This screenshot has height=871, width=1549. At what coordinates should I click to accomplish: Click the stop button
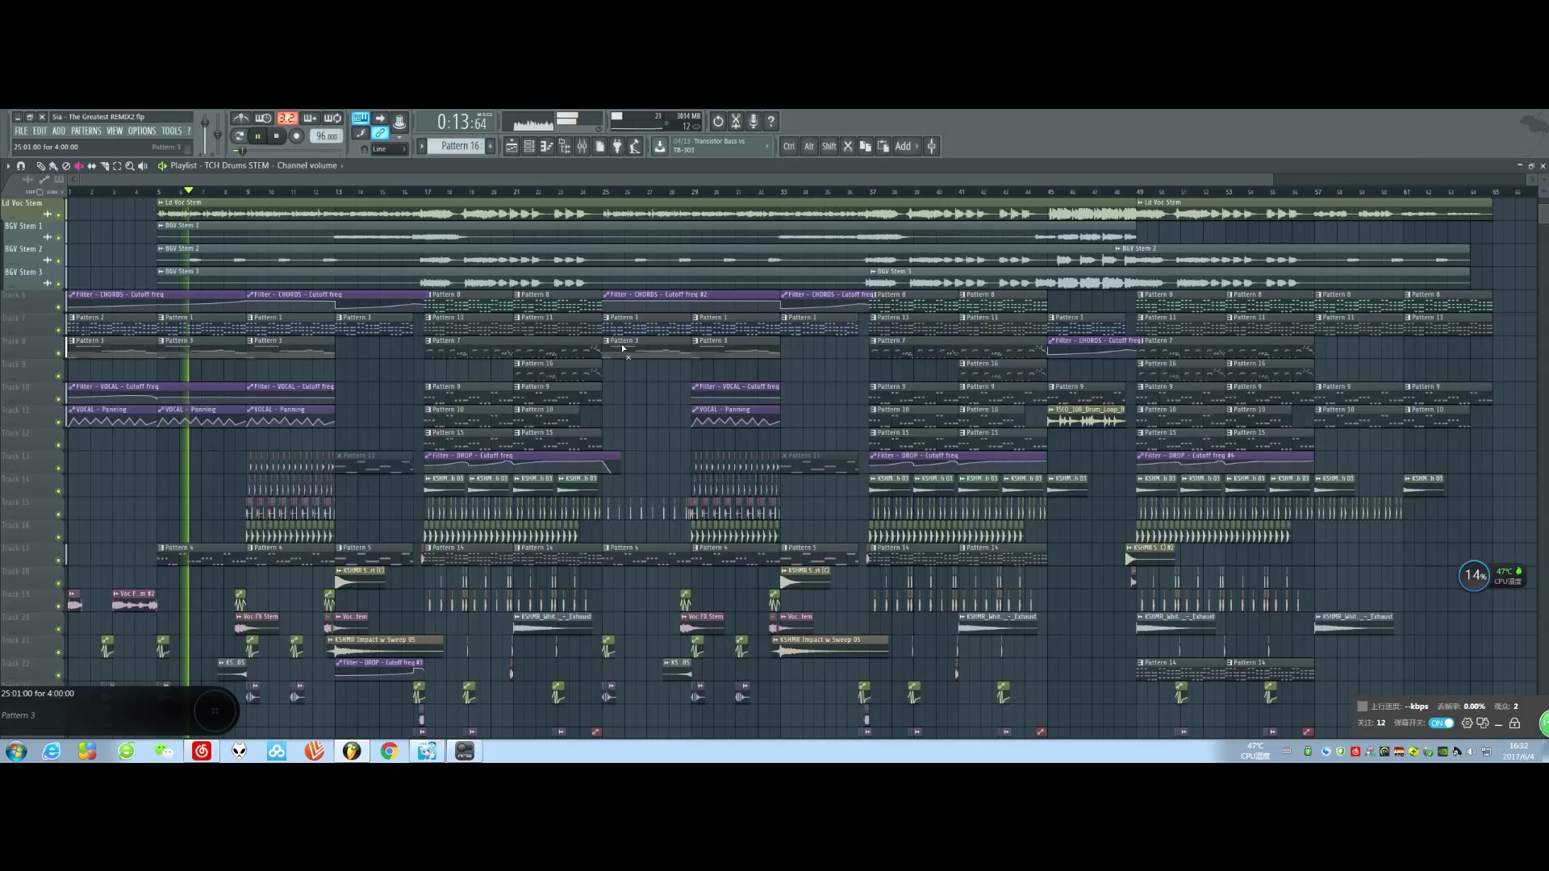(277, 136)
